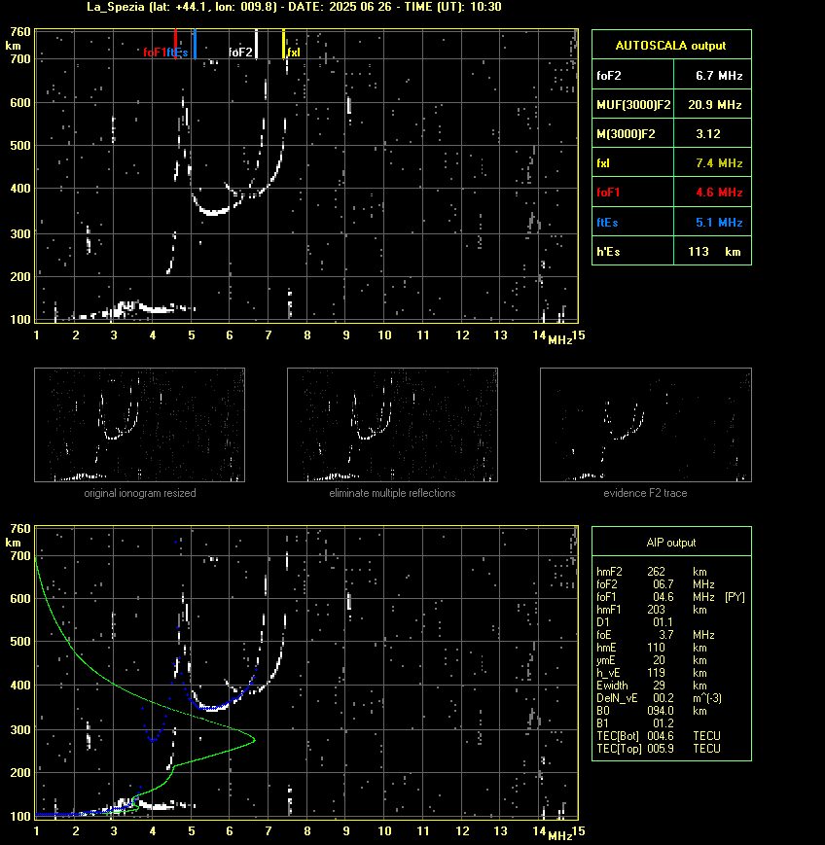Click the white foF2 label in upper ionogram
This screenshot has width=825, height=845.
click(240, 53)
